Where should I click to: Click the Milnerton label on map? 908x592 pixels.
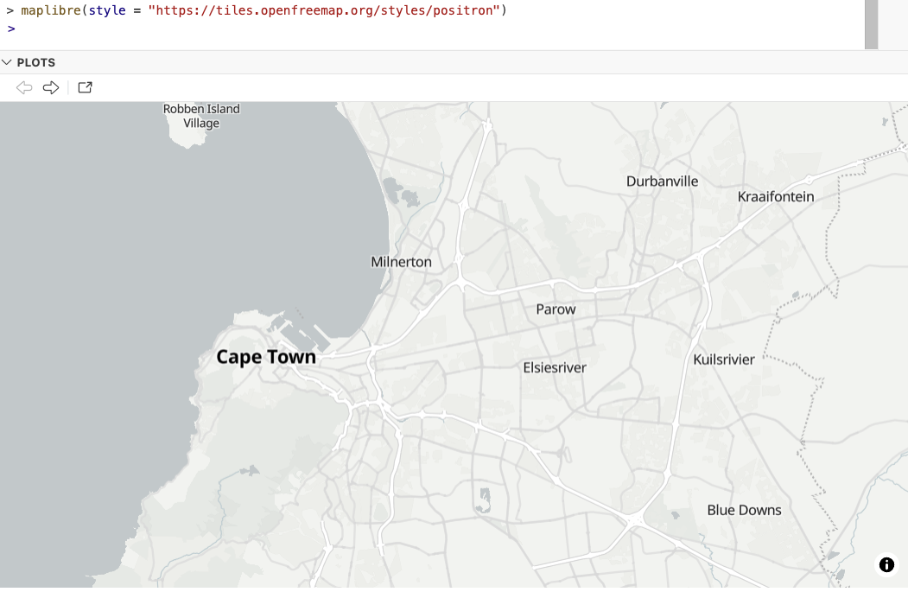[x=401, y=262]
